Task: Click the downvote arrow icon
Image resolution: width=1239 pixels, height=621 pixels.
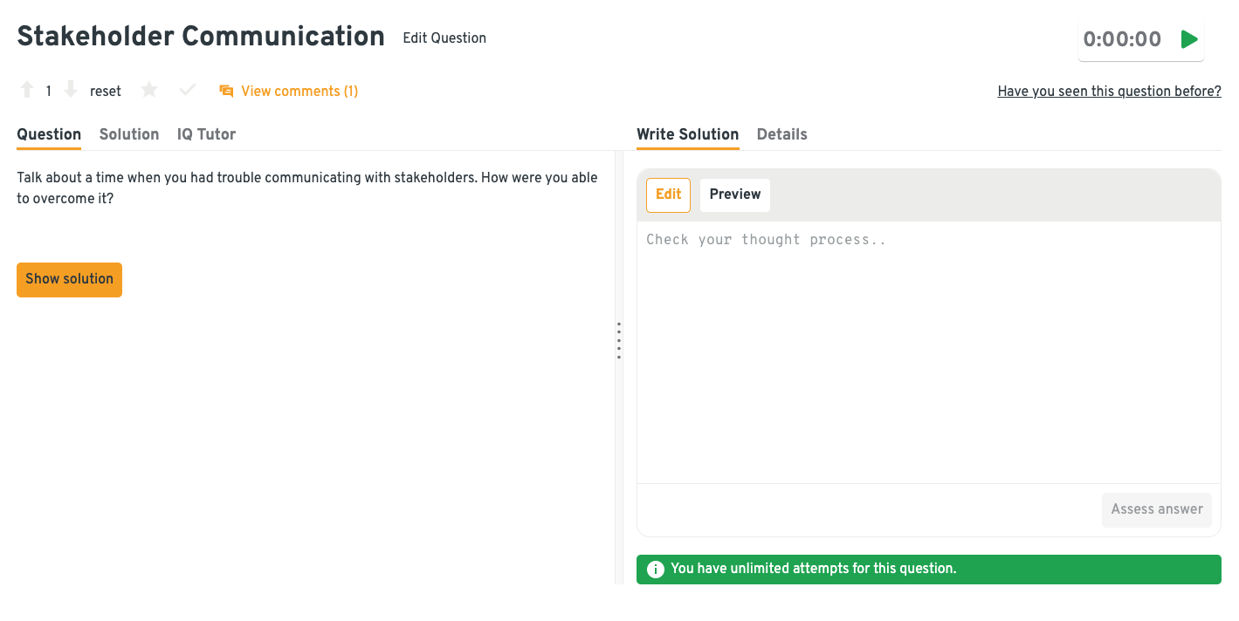Action: [71, 90]
